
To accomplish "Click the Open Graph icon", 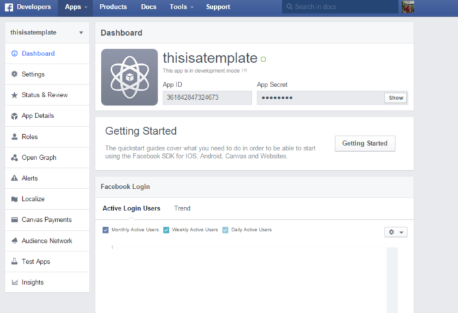I will pos(15,158).
